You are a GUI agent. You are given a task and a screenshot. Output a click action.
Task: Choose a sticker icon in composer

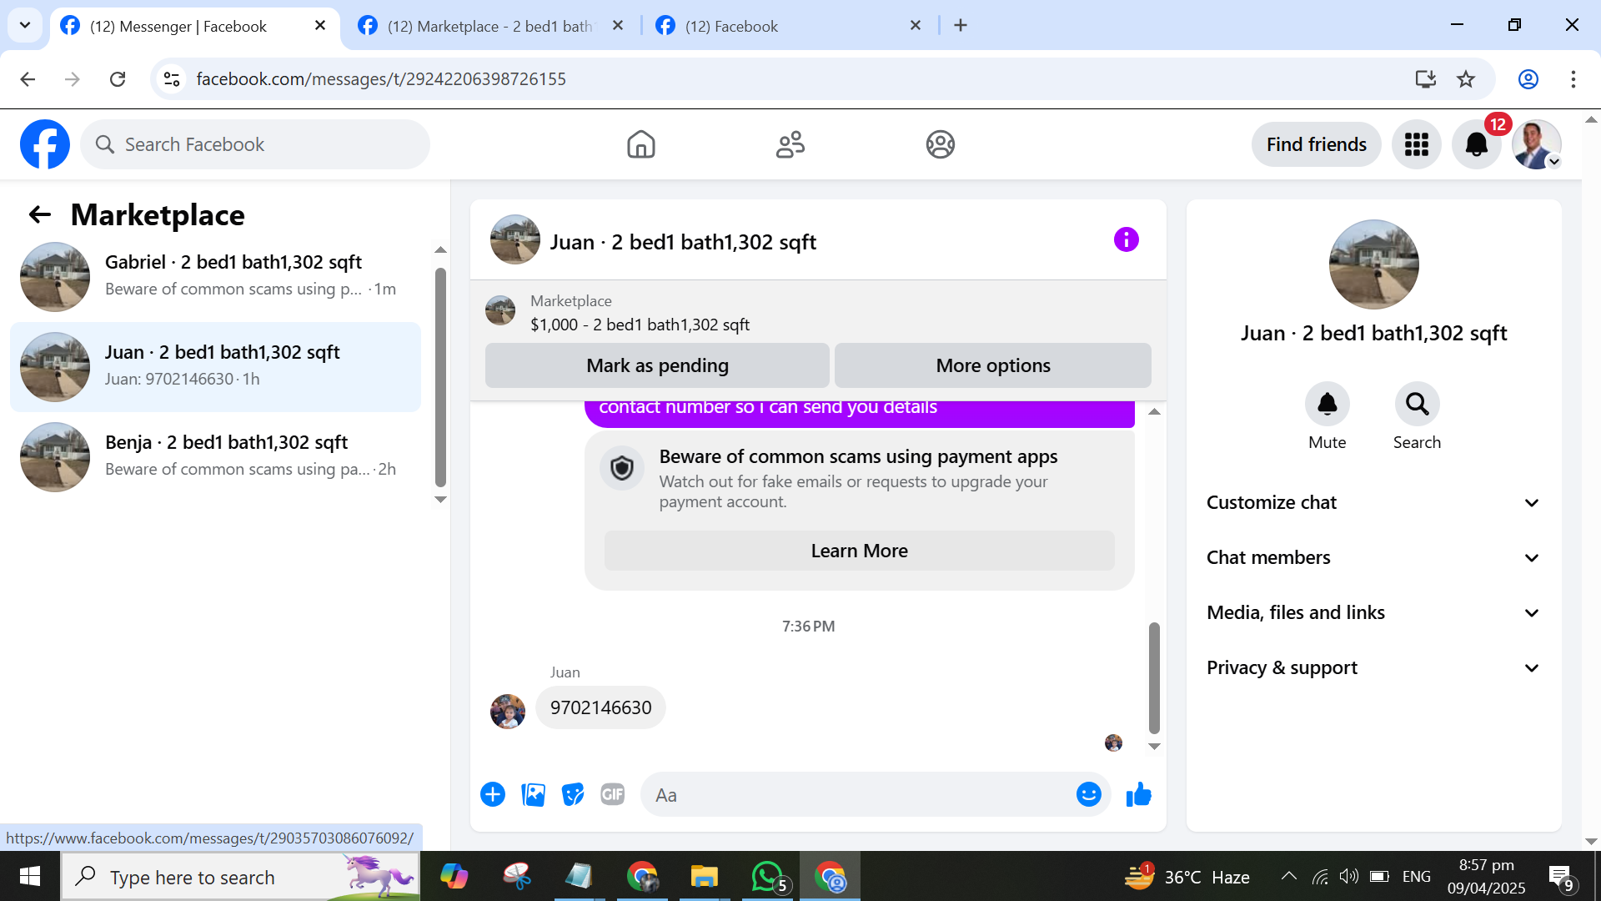573,794
